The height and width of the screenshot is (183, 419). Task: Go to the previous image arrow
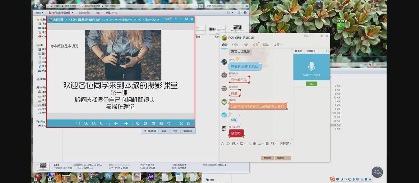pos(116,123)
